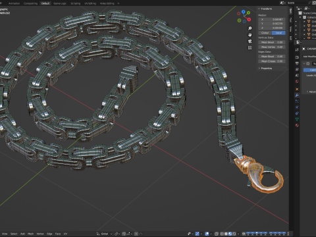316x237 pixels.
Task: Open the snapping options dropdown
Action: point(129,234)
